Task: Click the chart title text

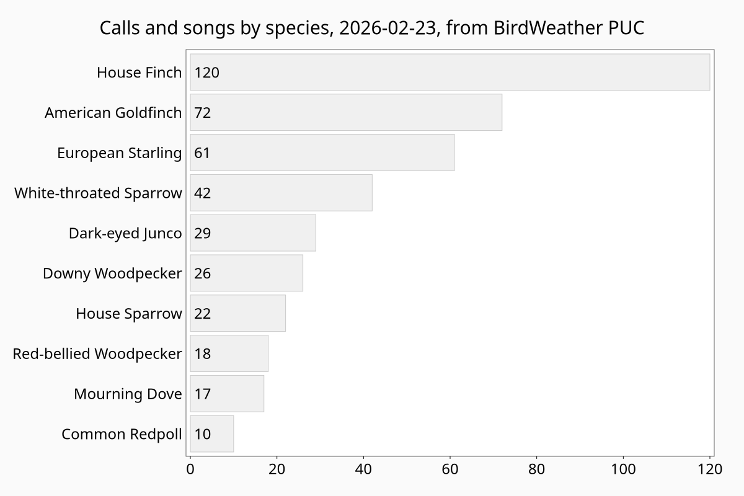Action: [x=372, y=28]
